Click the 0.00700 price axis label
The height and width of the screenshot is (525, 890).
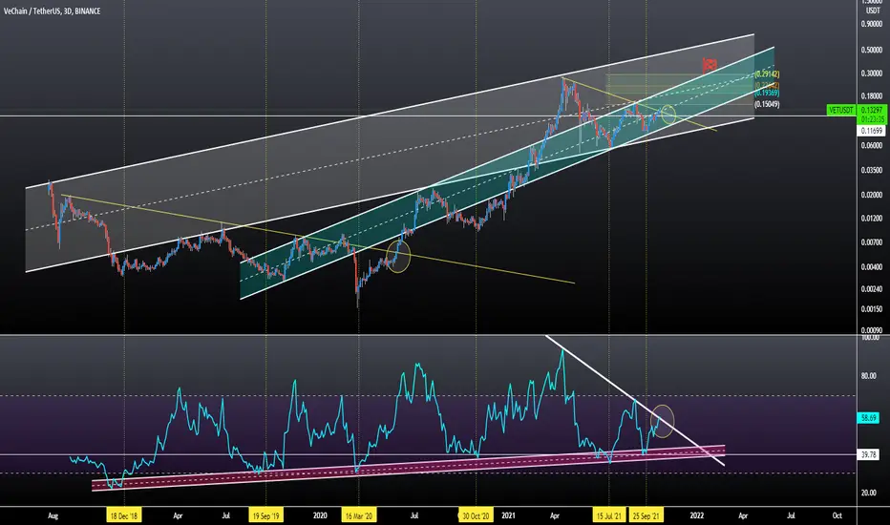tap(872, 242)
